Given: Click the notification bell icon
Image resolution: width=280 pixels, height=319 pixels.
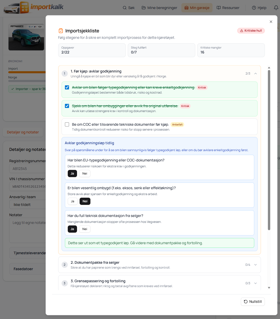Looking at the screenshot, I should coord(276,8).
